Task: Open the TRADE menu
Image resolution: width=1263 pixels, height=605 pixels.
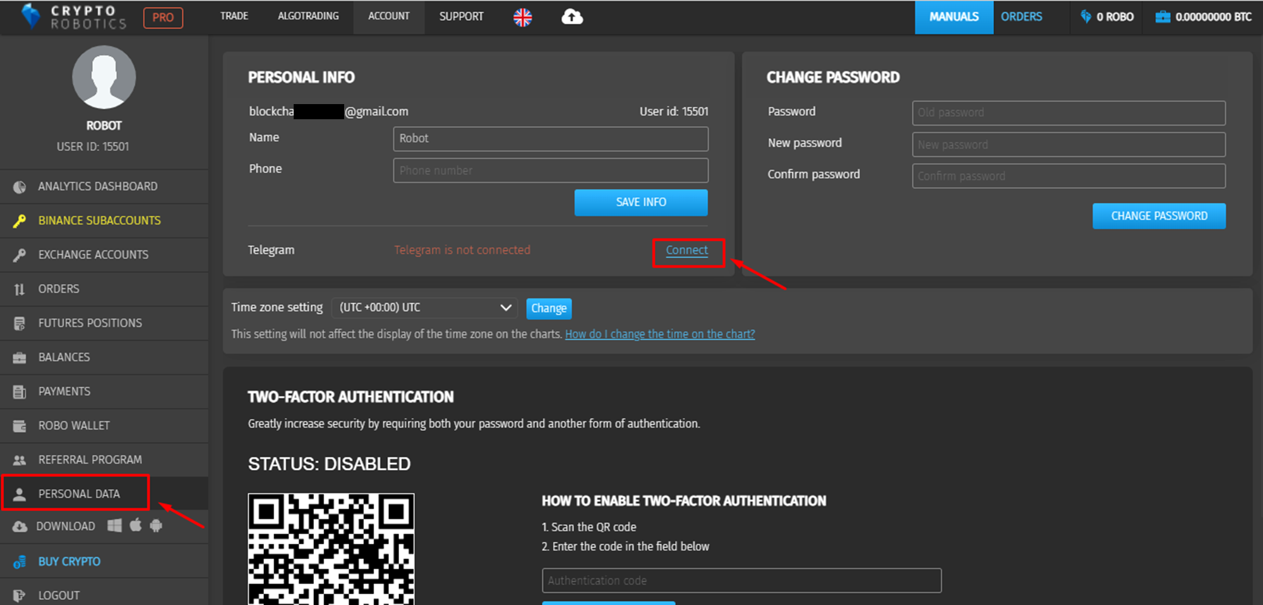Action: [234, 16]
